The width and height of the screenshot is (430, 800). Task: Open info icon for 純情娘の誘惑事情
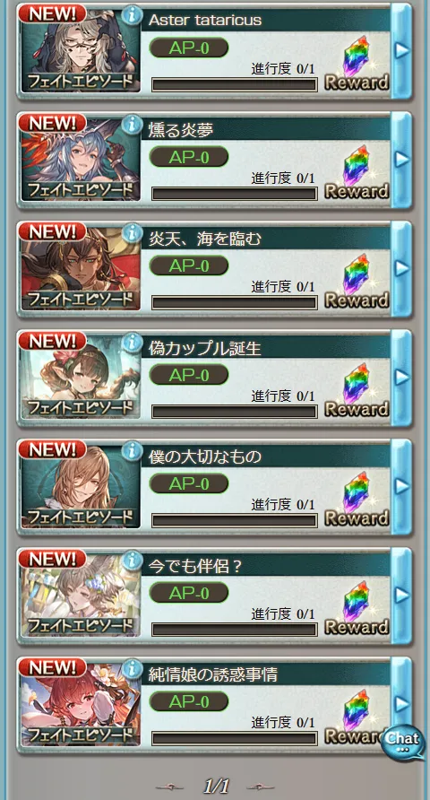point(132,669)
